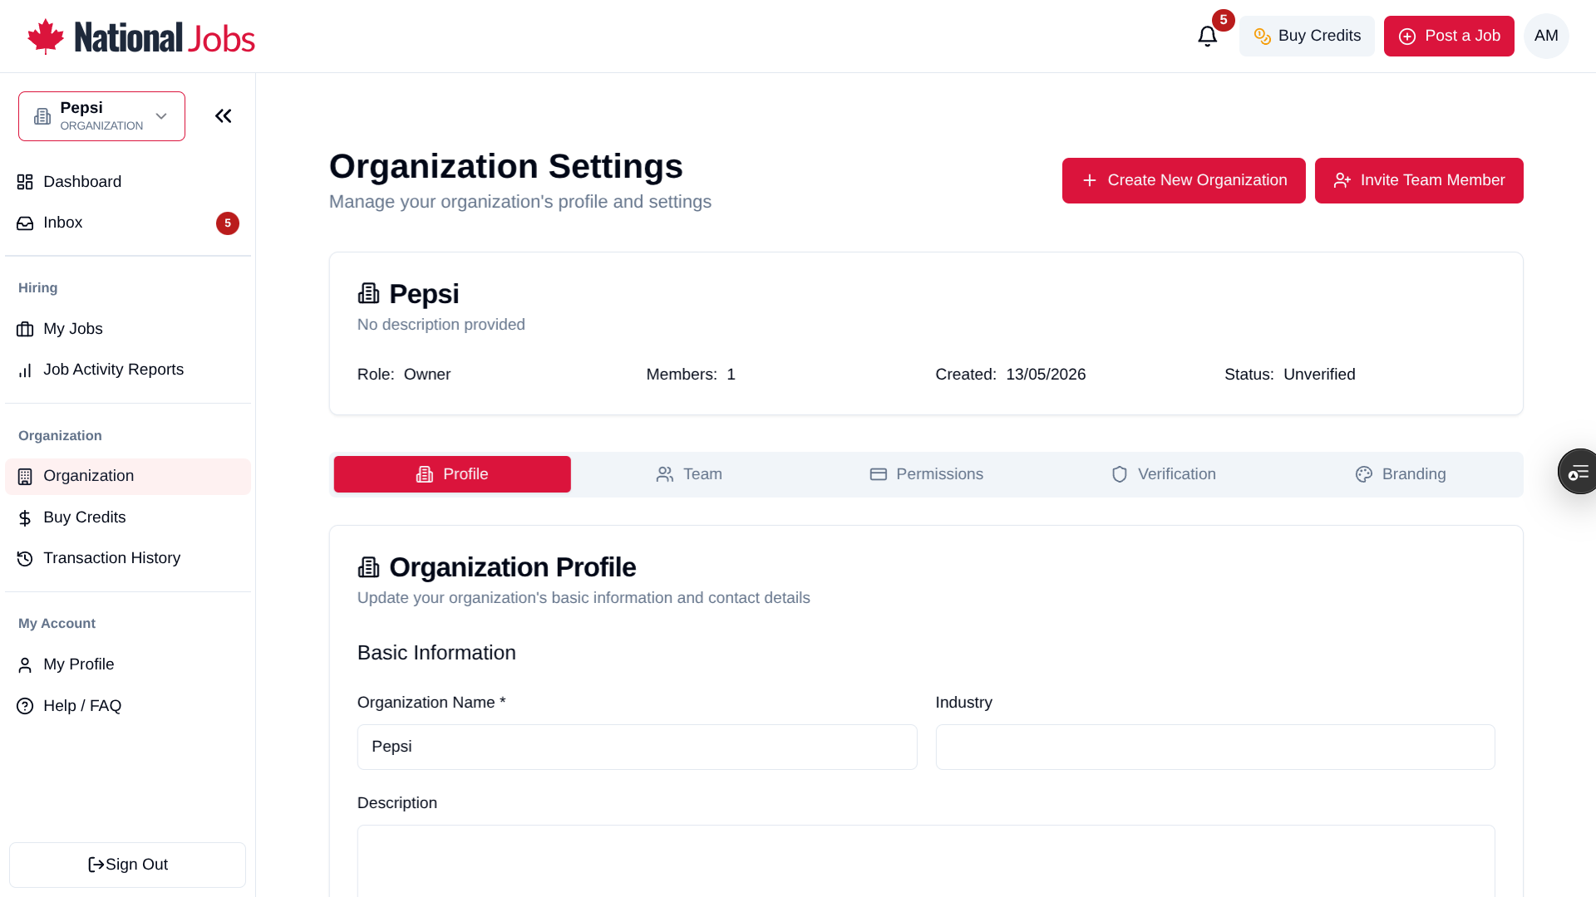Switch to the Team tab

[x=689, y=474]
